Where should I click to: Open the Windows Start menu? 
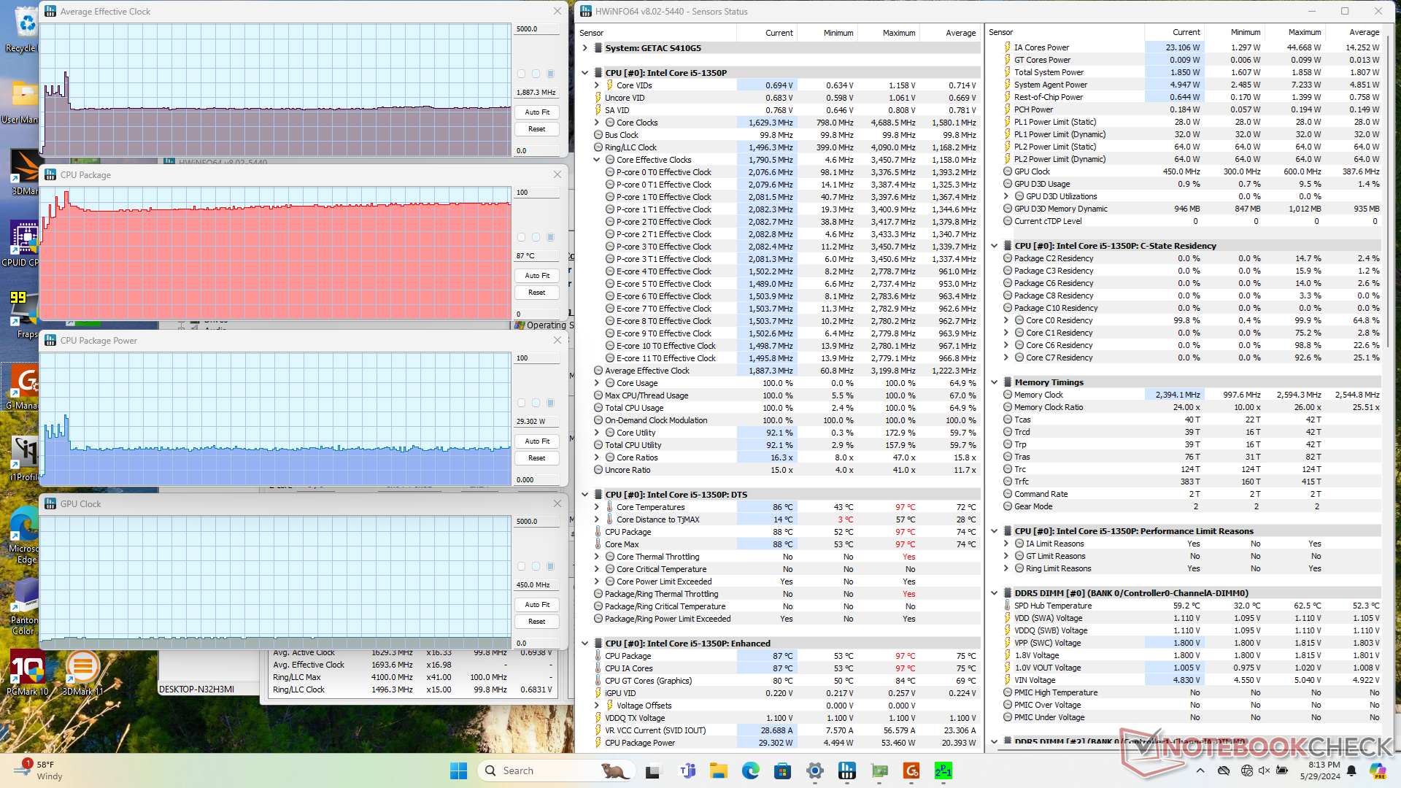[x=458, y=770]
